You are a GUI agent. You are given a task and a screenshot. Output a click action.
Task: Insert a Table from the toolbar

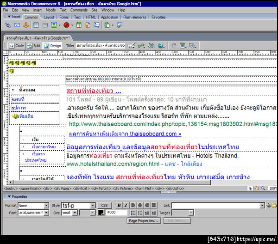click(36, 25)
